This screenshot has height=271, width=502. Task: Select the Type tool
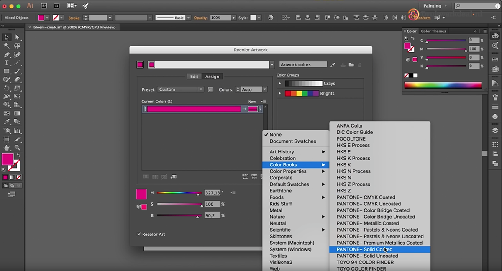(7, 63)
